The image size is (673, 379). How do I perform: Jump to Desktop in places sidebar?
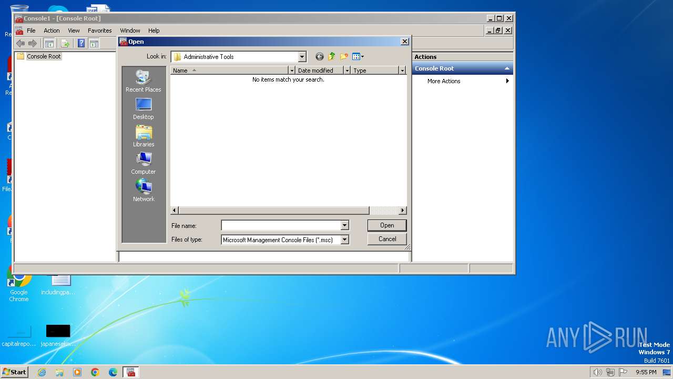click(x=144, y=108)
